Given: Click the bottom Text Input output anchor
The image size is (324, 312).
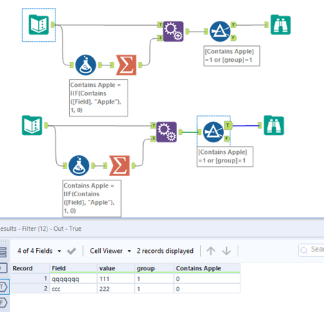Looking at the screenshot, I should coord(46,125).
